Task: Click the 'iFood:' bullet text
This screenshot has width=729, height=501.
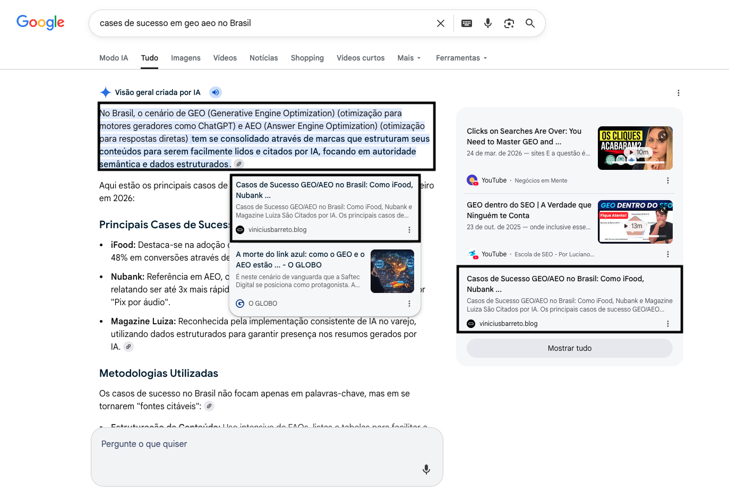Action: click(123, 245)
